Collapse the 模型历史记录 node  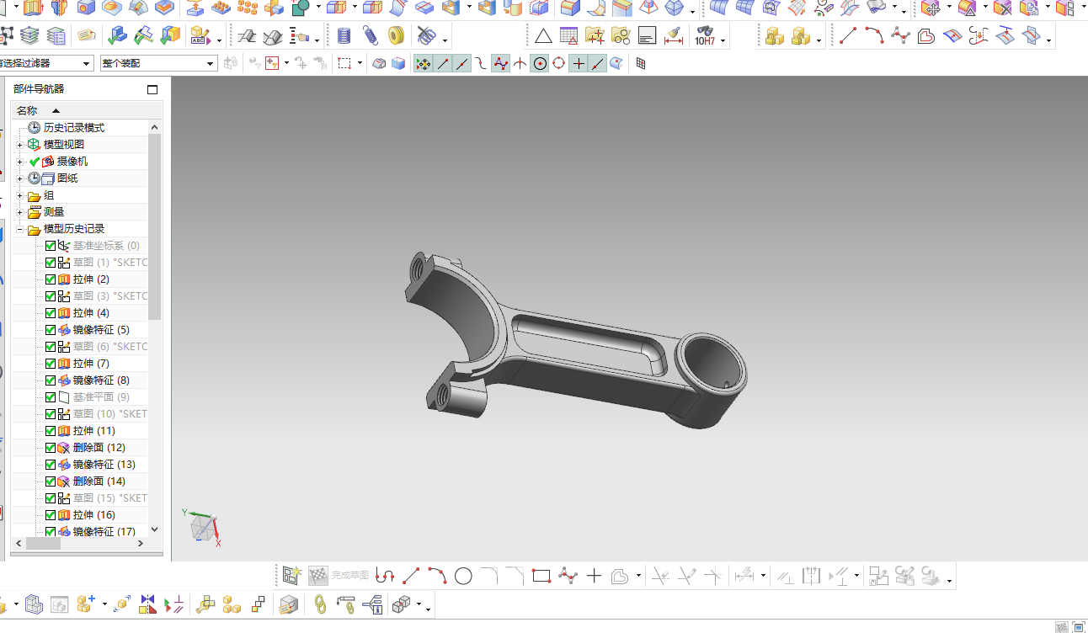(x=19, y=229)
